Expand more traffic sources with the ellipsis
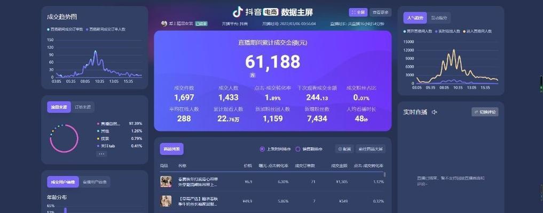This screenshot has height=213, width=543. tap(101, 154)
